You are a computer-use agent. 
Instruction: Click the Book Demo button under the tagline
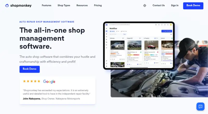coord(30,69)
